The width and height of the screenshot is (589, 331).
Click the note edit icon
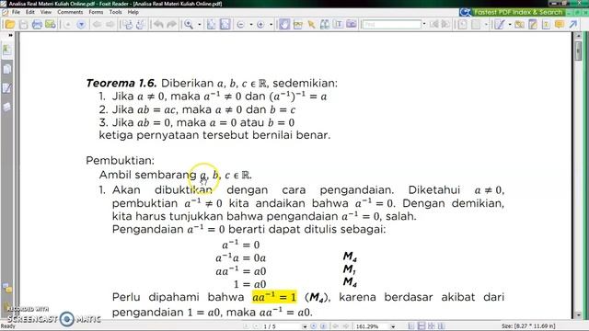pos(533,25)
